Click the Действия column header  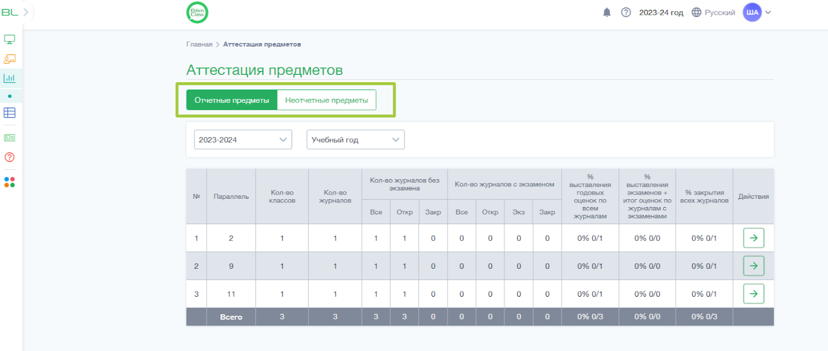[753, 197]
